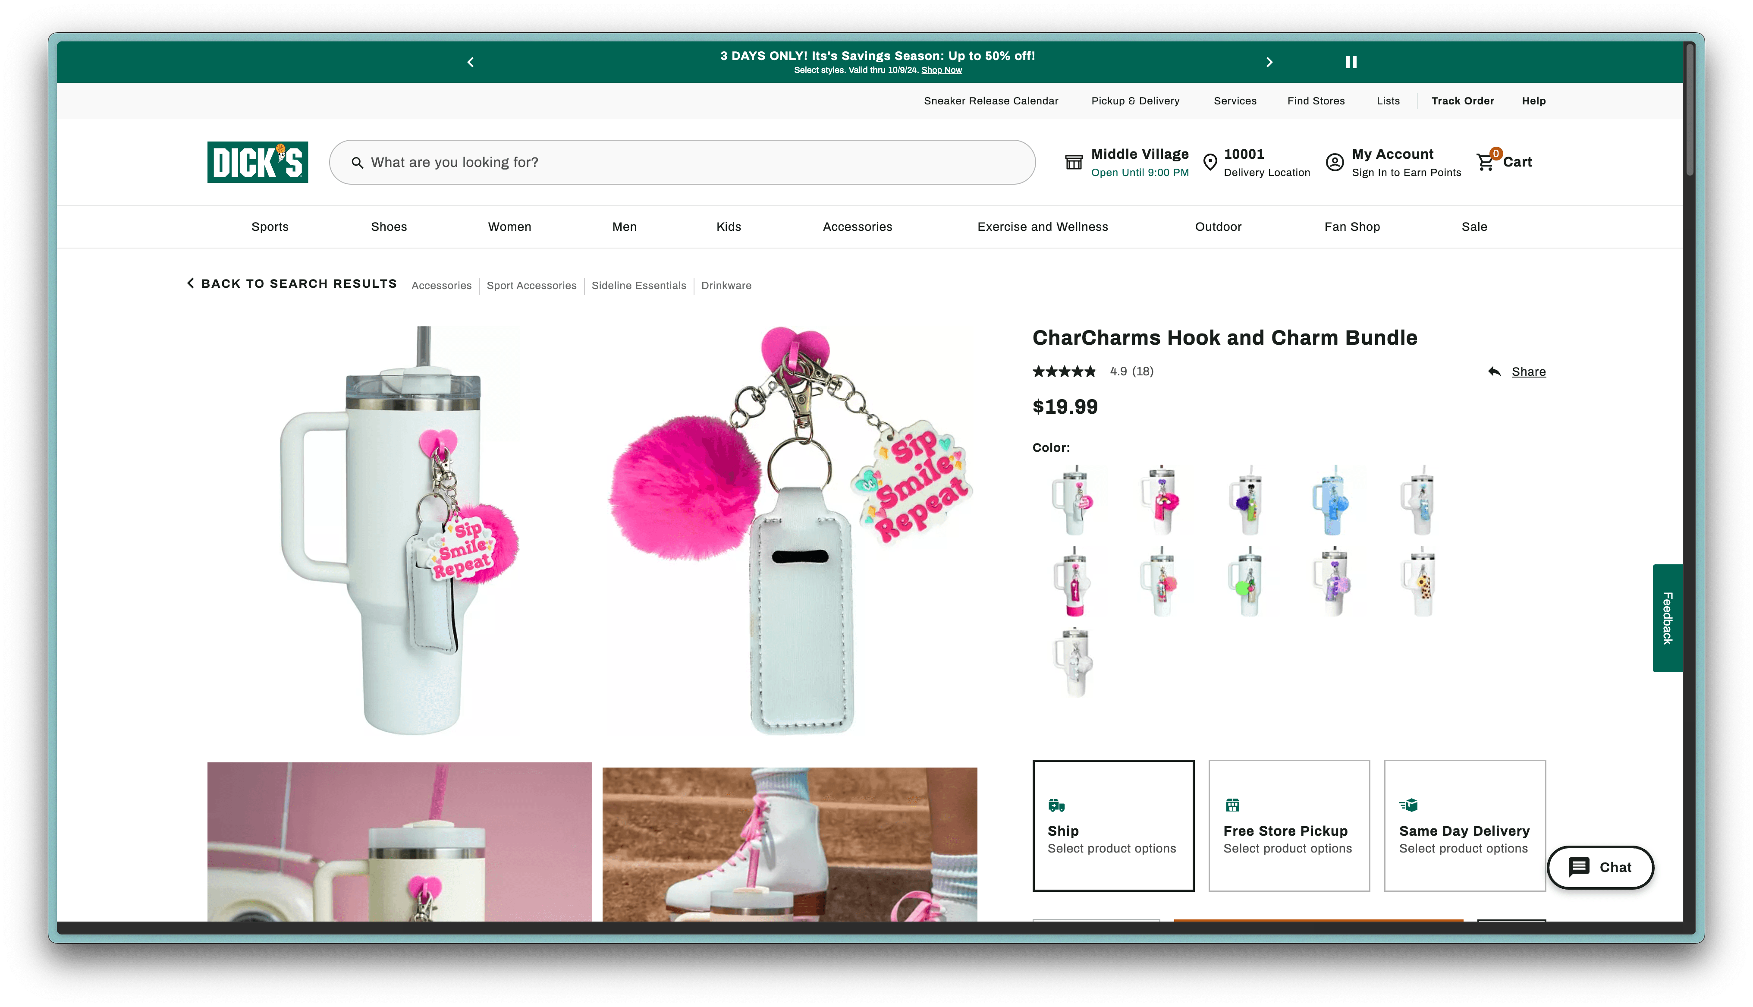1753x1007 pixels.
Task: Click the search magnifier icon
Action: (358, 163)
